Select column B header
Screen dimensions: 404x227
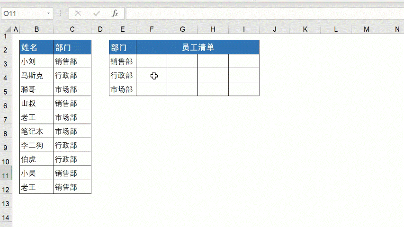pyautogui.click(x=36, y=29)
